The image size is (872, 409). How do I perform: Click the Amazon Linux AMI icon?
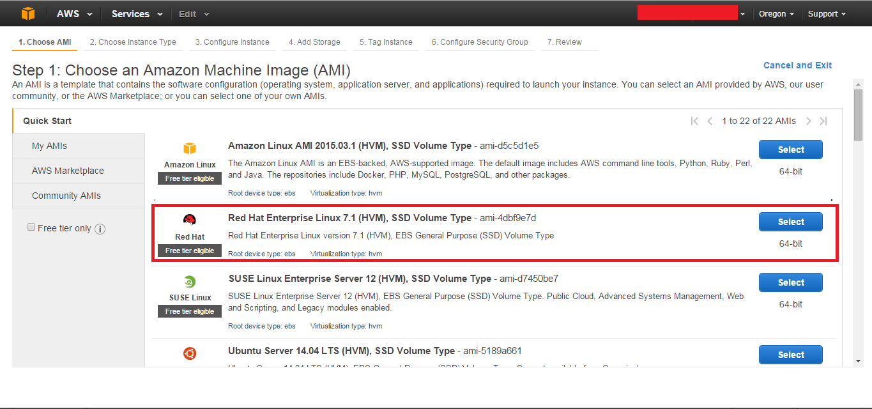pos(190,148)
